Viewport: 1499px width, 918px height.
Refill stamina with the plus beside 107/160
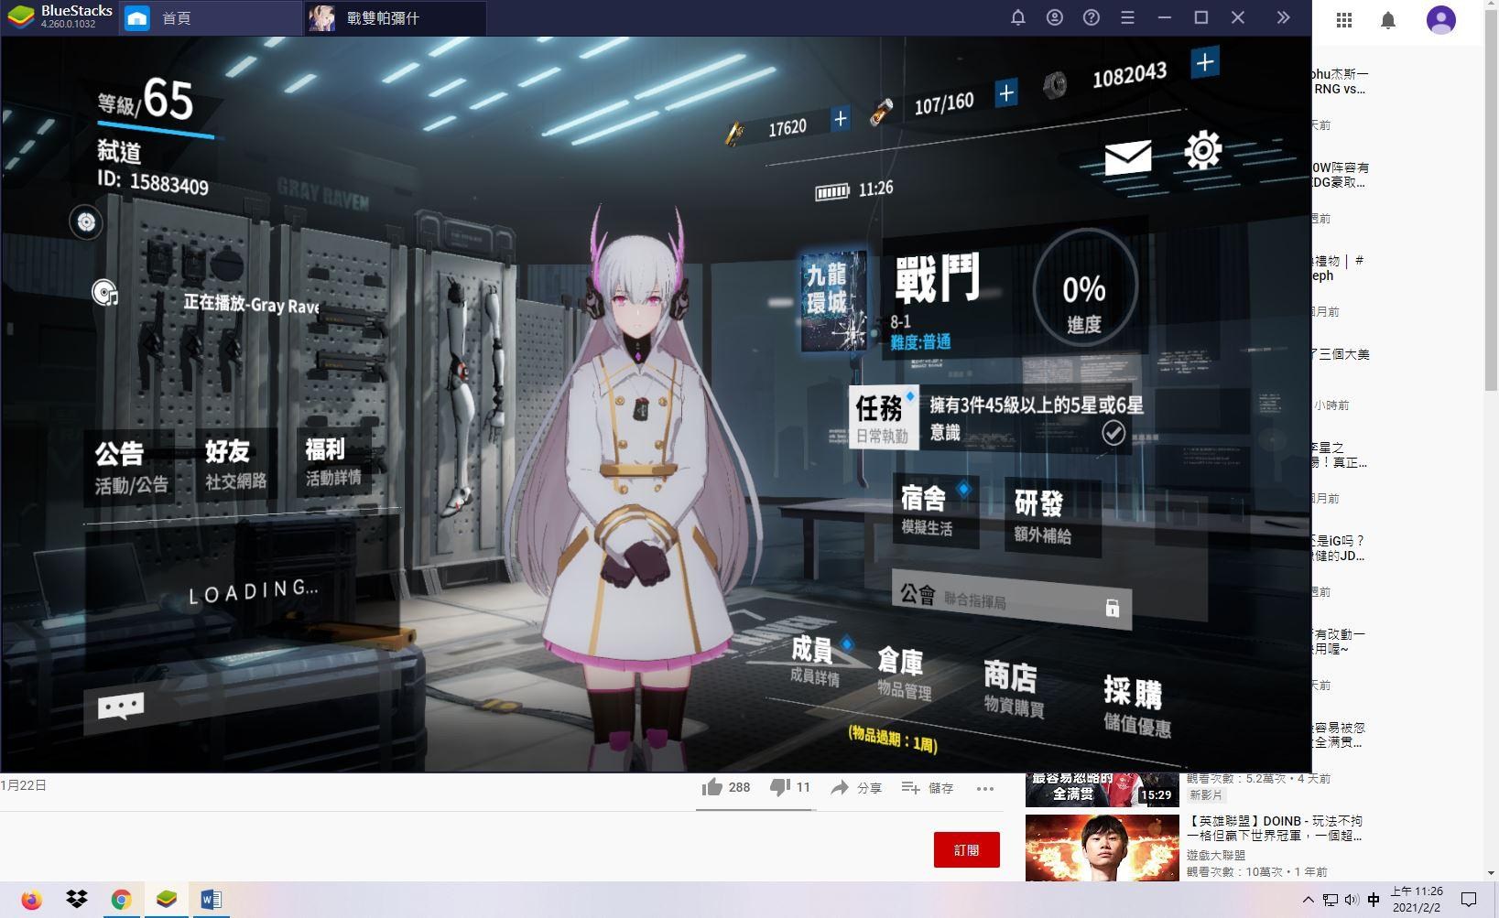pyautogui.click(x=1005, y=92)
